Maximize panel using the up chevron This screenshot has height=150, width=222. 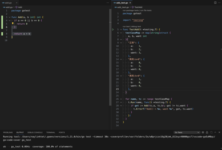pos(215,132)
